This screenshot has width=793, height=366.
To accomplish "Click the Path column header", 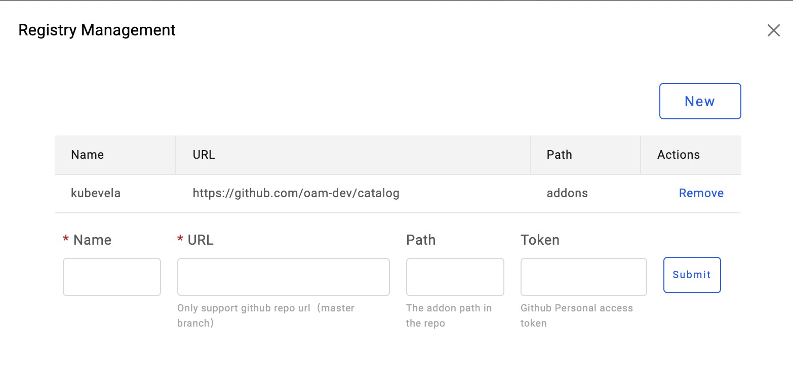I will pyautogui.click(x=559, y=155).
